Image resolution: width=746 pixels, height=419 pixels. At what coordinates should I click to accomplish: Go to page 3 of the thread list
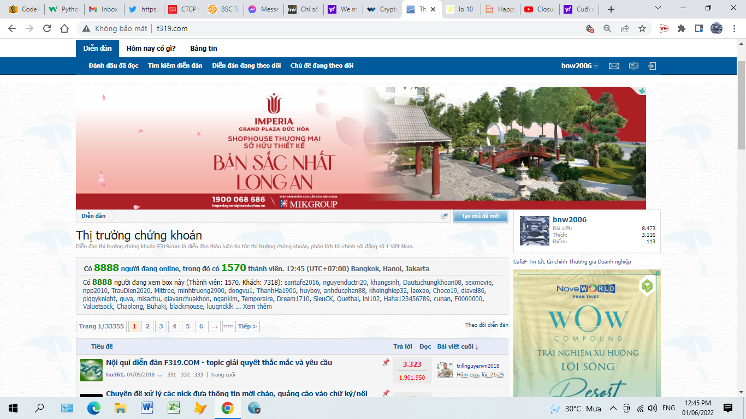point(161,326)
